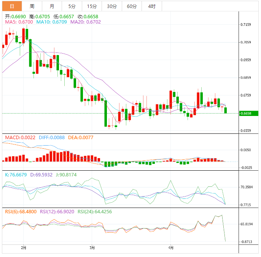
Task: Open the 4时 timeframe tab
Action: tap(152, 6)
